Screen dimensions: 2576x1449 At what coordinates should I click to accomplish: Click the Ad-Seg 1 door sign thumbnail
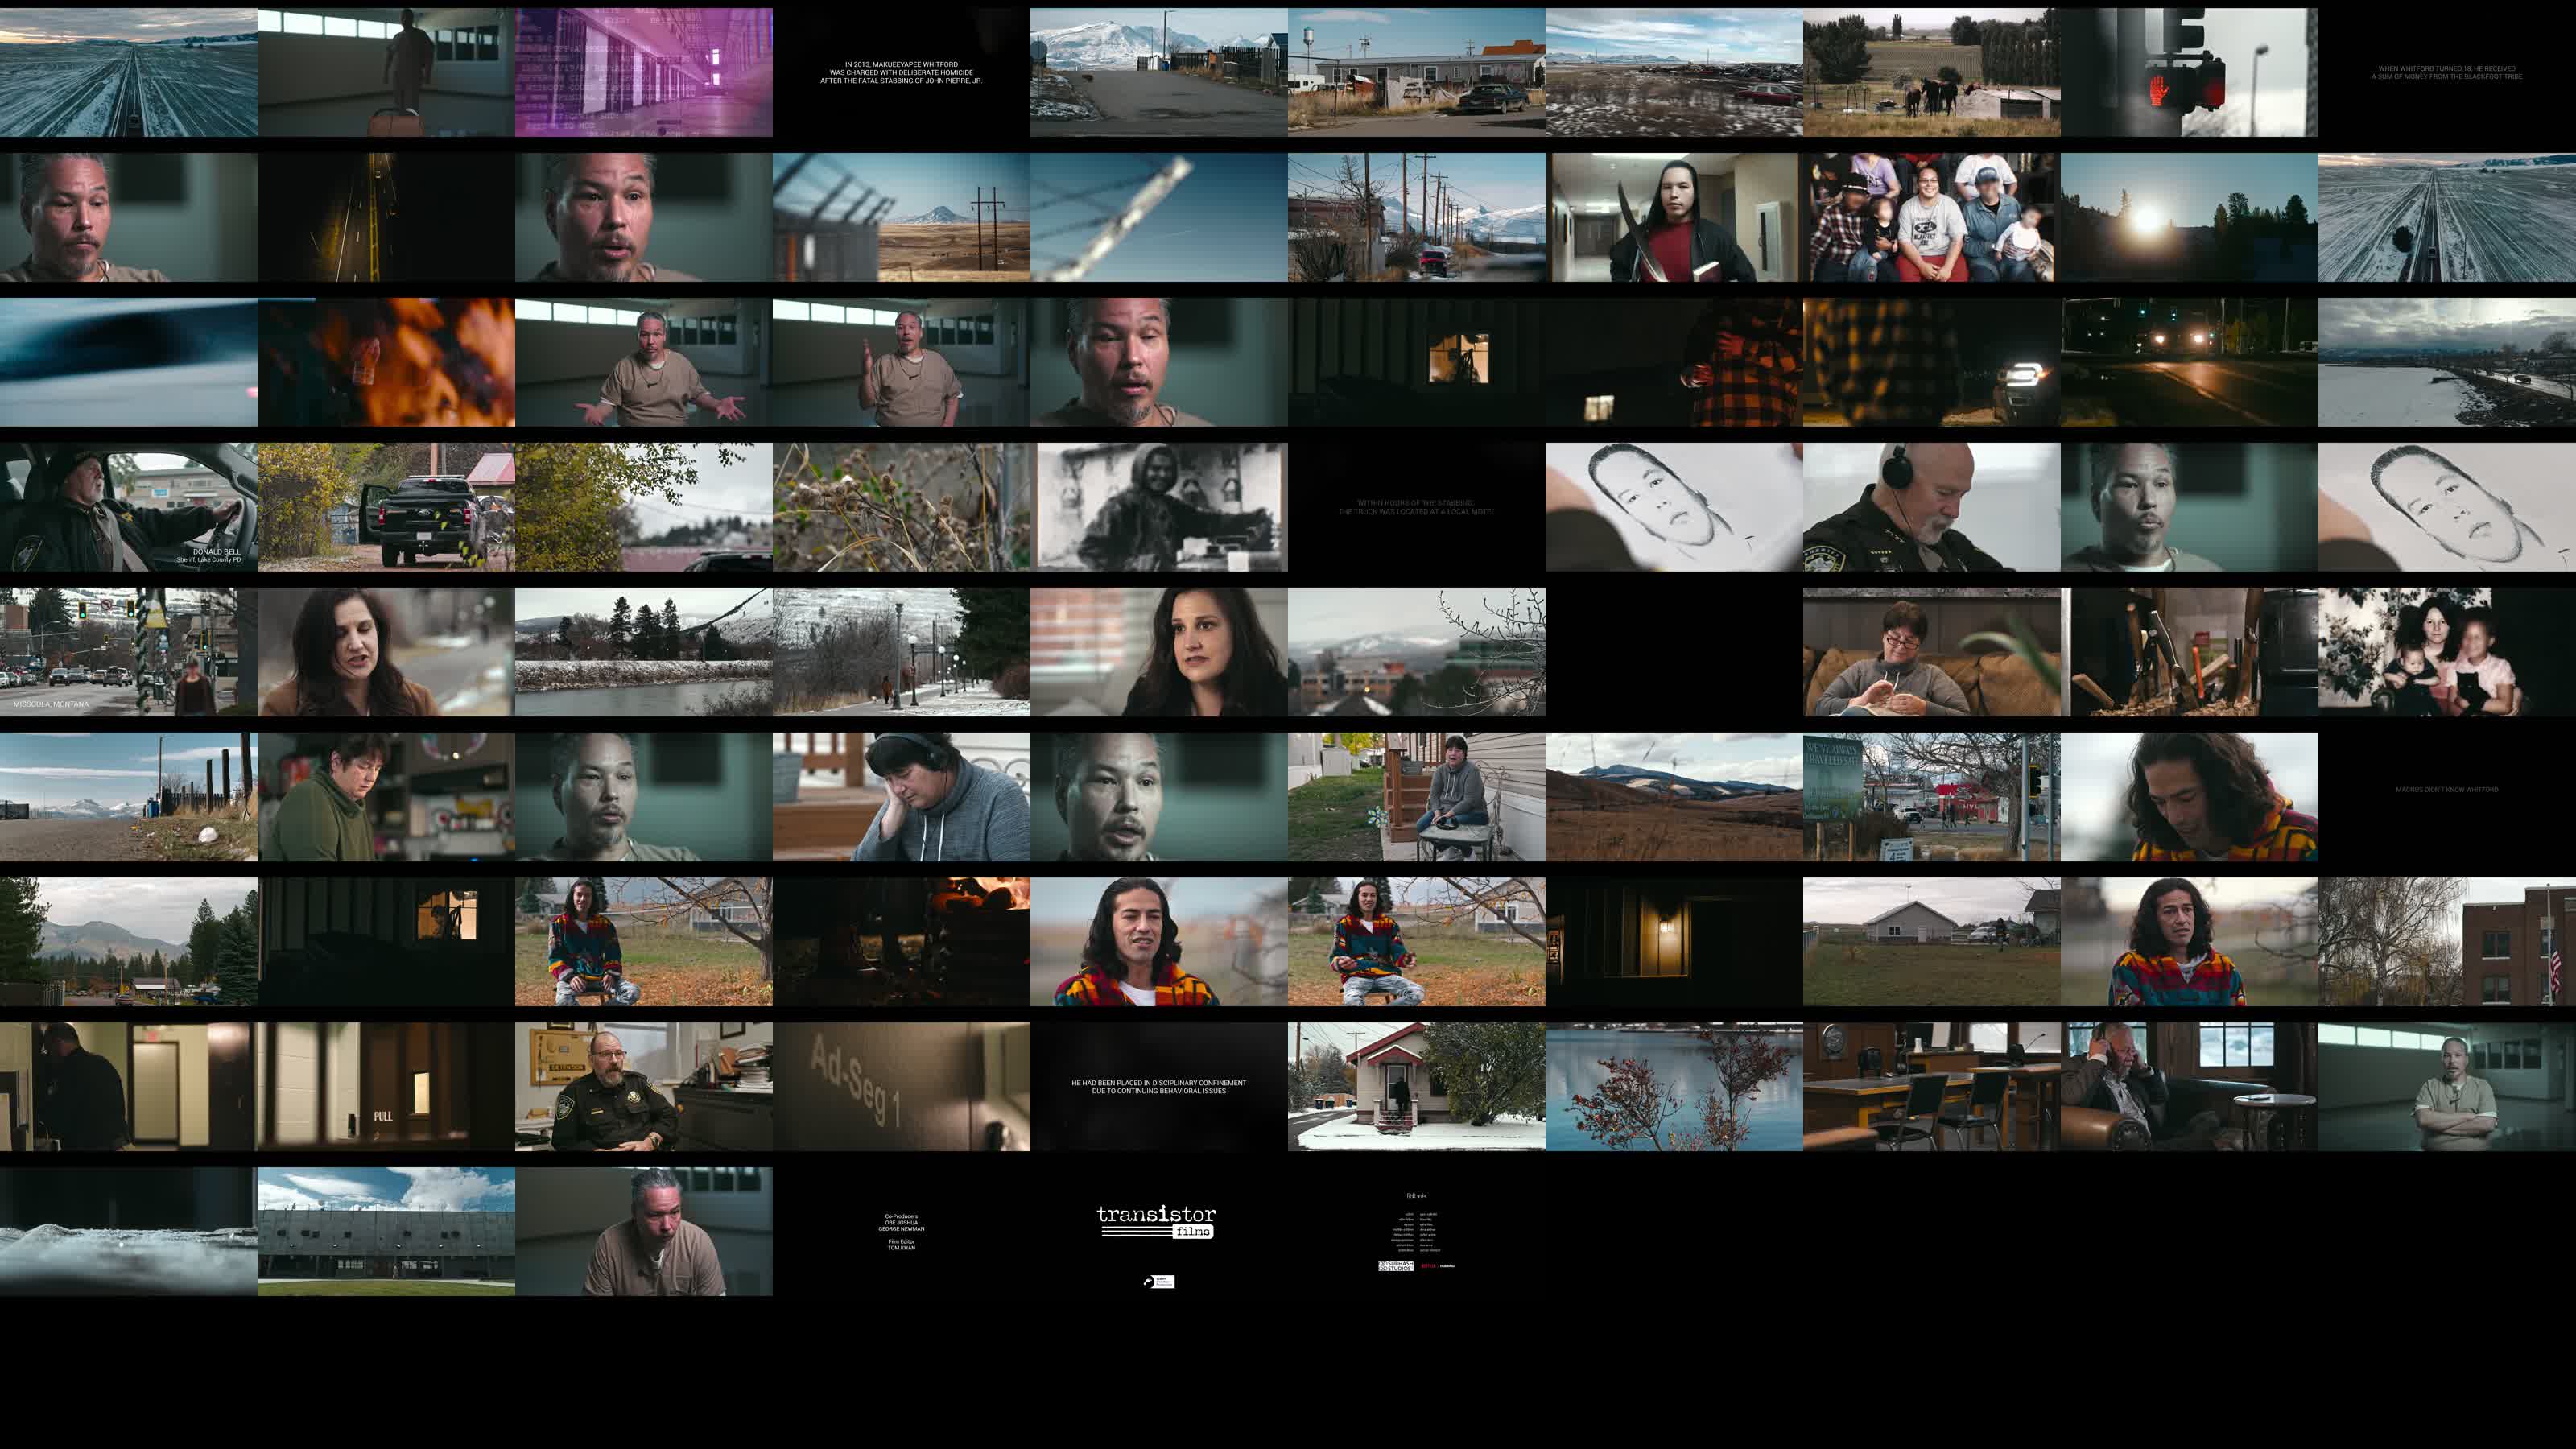900,1086
